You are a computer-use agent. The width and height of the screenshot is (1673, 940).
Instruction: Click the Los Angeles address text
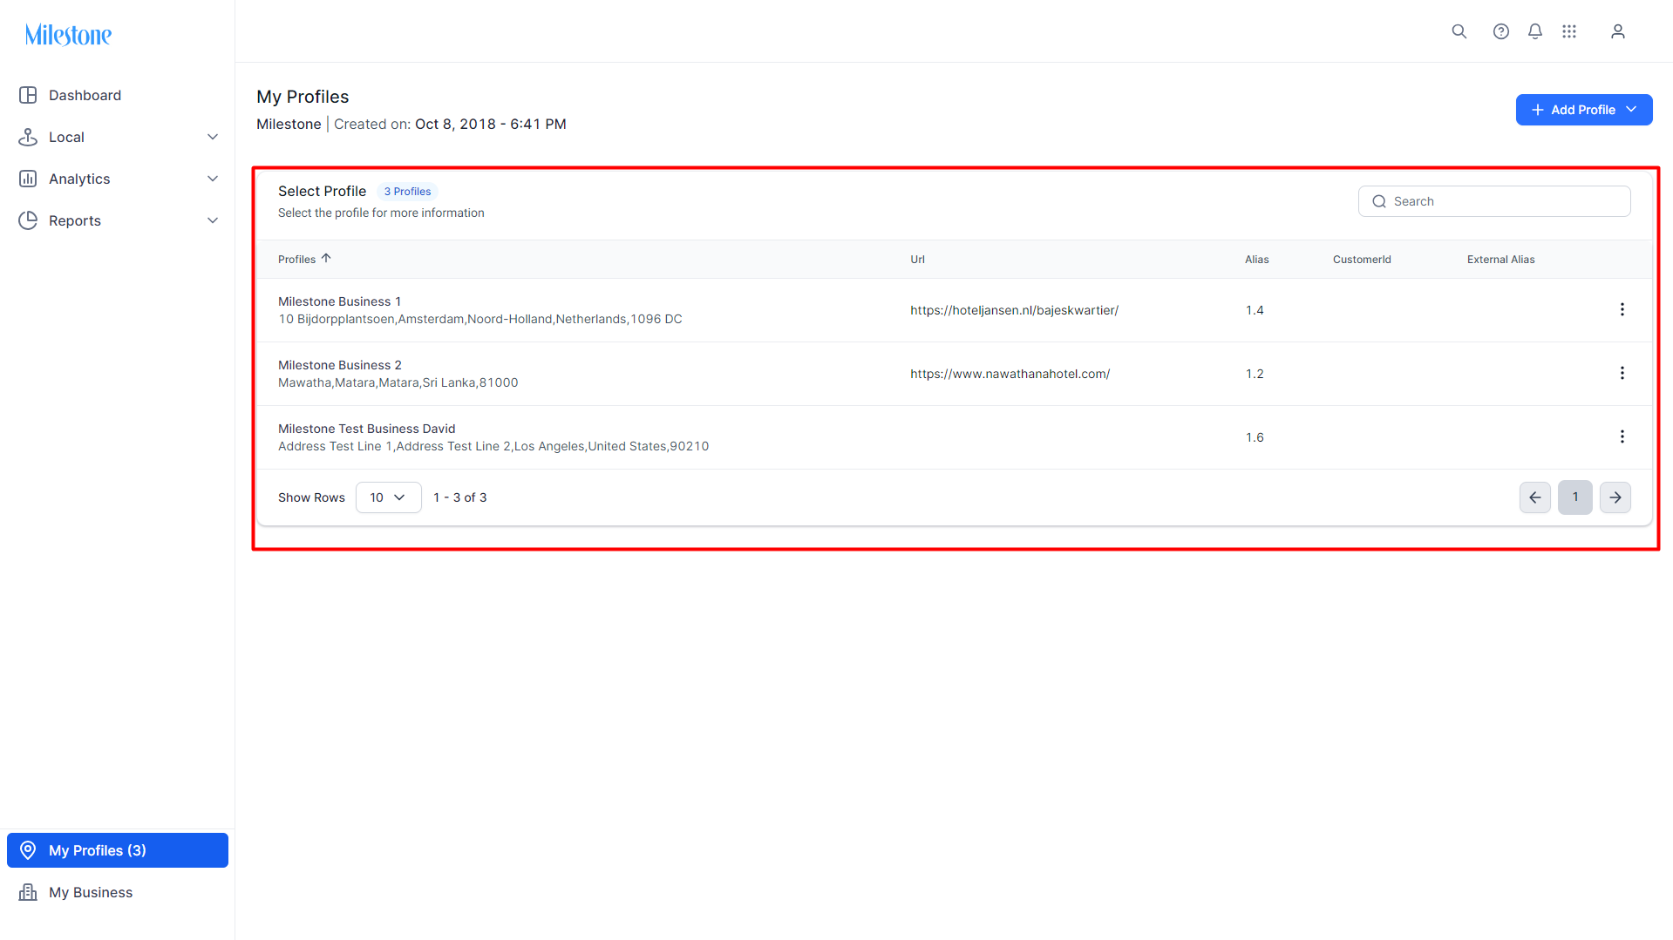click(x=493, y=446)
